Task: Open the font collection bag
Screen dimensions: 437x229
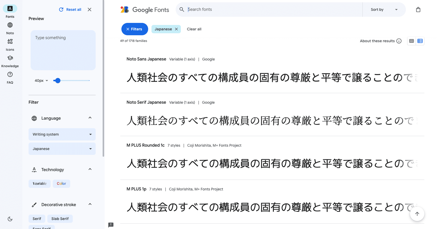Action: (x=418, y=9)
